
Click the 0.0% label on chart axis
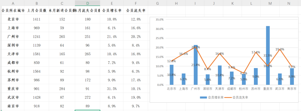coord(161,85)
